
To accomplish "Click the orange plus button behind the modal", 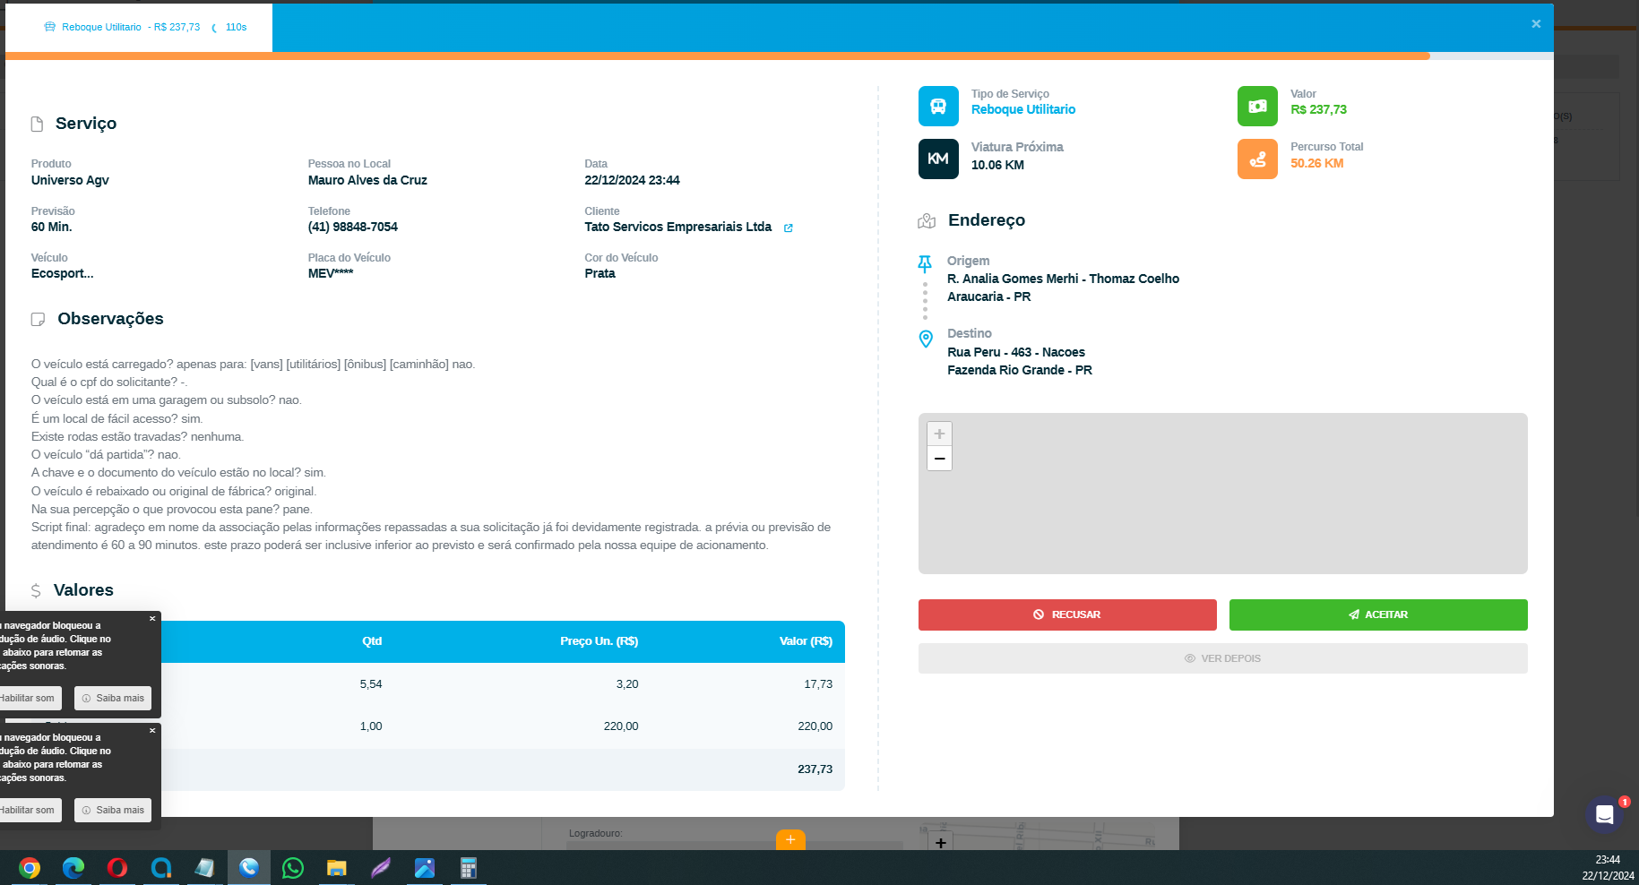I will click(x=790, y=839).
